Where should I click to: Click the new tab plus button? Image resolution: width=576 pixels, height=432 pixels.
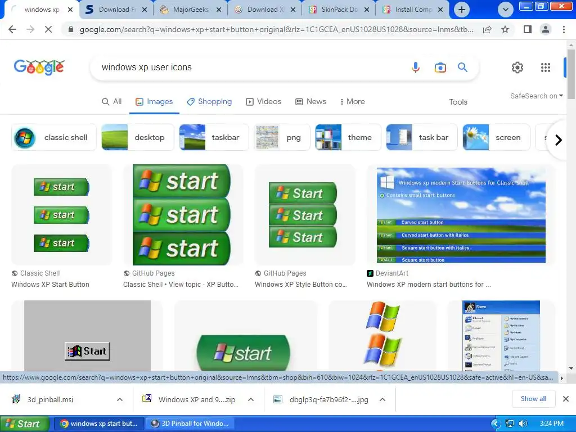pyautogui.click(x=462, y=10)
